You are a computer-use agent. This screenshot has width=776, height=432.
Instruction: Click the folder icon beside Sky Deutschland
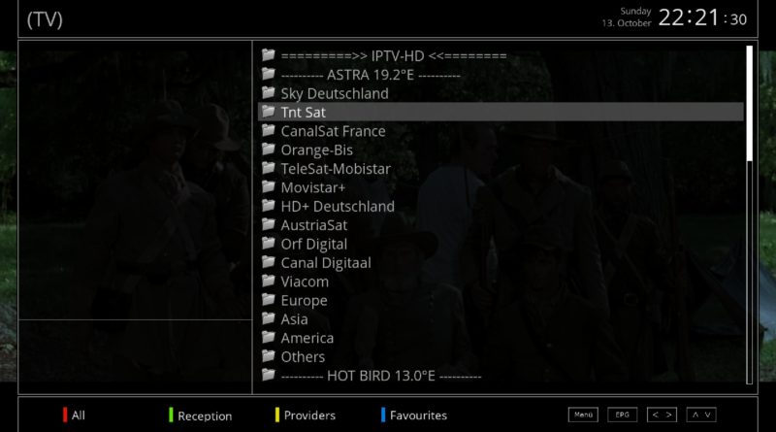(x=269, y=92)
